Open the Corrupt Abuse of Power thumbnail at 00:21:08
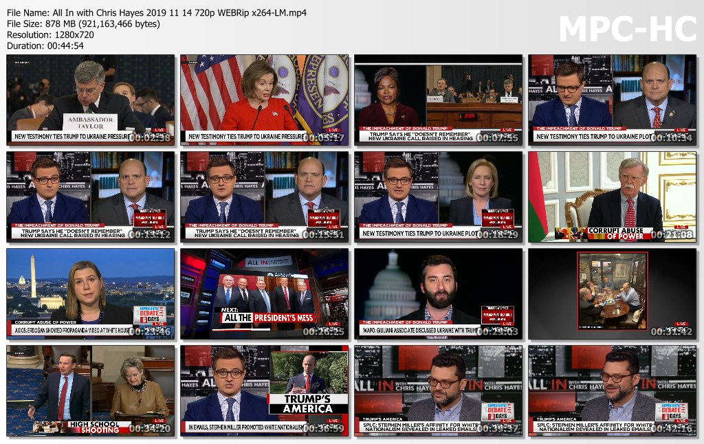This screenshot has width=704, height=444. (x=613, y=197)
